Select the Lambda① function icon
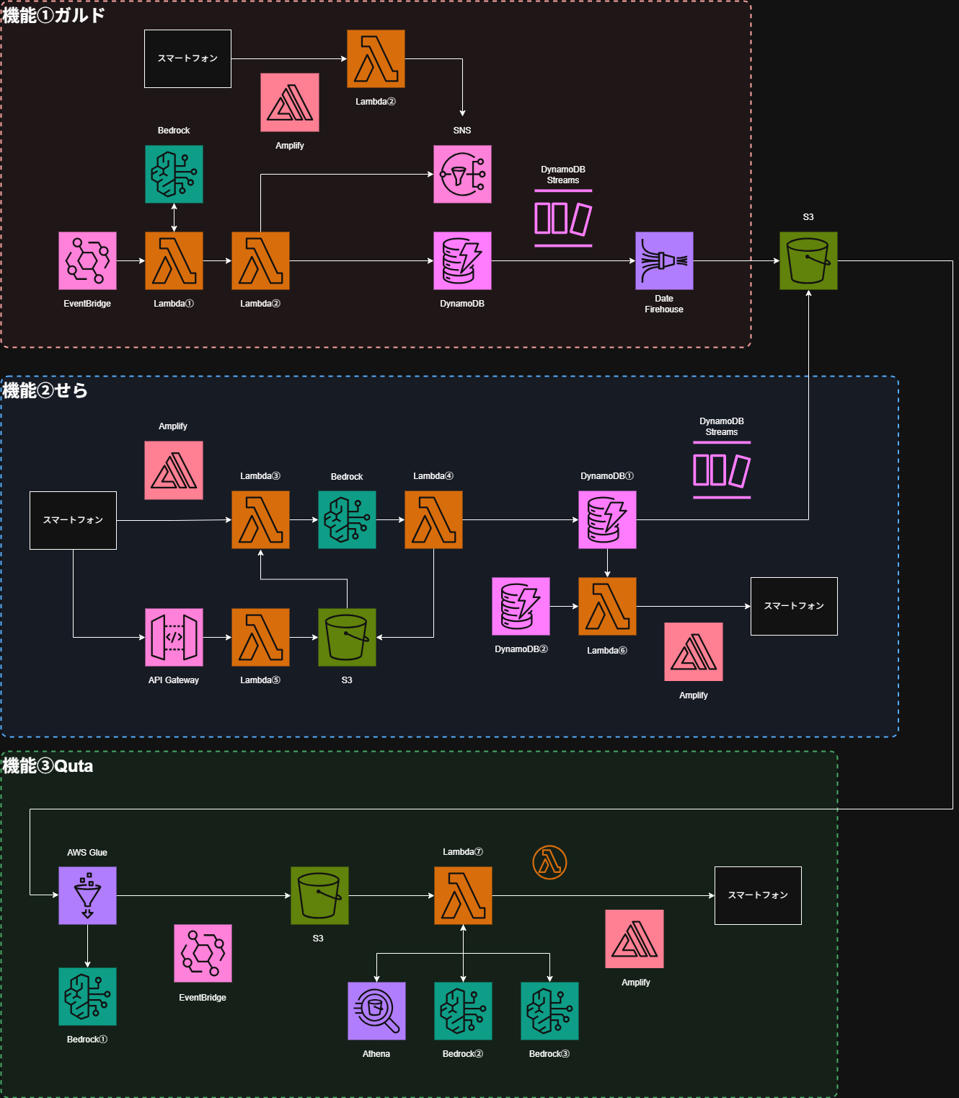Viewport: 959px width, 1098px height. (174, 261)
